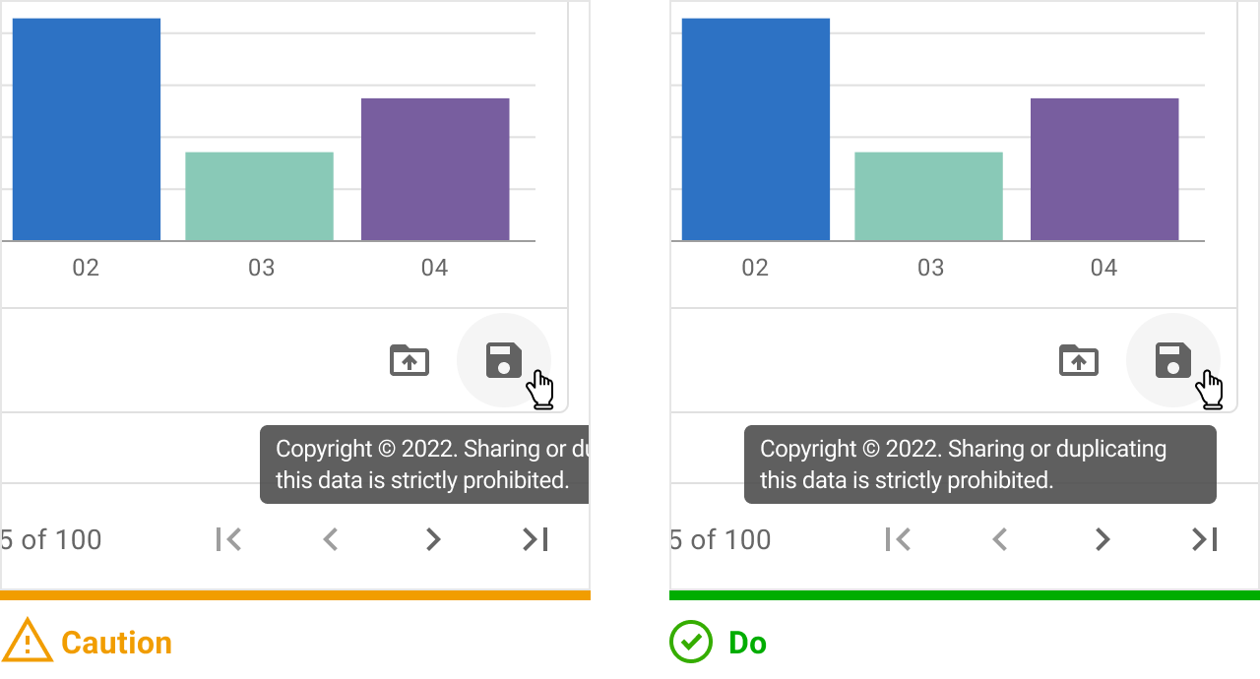Click the upload folder icon in the Caution example
The image size is (1260, 679).
[x=409, y=360]
